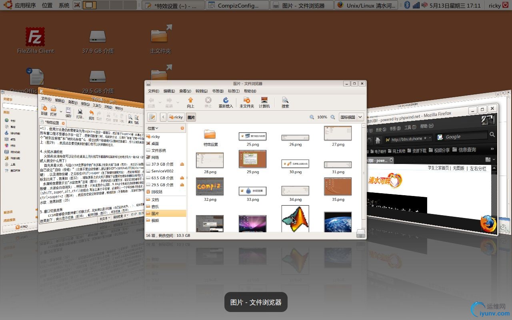
Task: Click the Firefox URL address field
Action: [408, 139]
